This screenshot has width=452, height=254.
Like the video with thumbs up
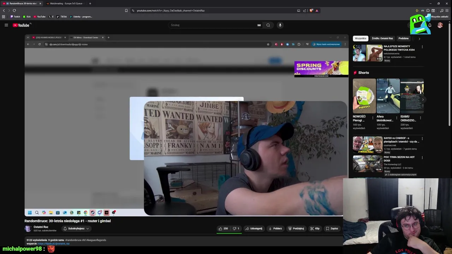[223, 229]
